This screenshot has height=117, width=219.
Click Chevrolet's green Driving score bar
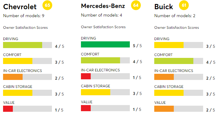tap(23, 45)
